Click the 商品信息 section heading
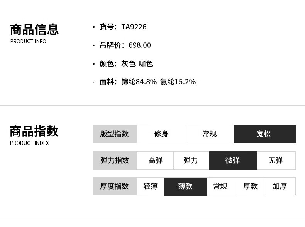This screenshot has width=305, height=227. pyautogui.click(x=34, y=30)
